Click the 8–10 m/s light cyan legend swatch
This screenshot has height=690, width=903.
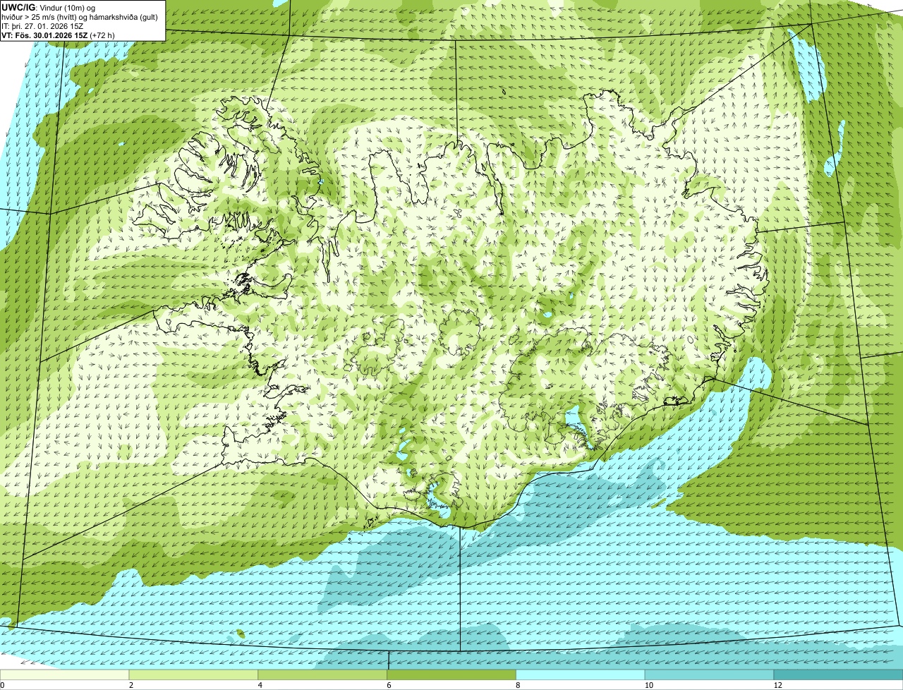point(581,675)
